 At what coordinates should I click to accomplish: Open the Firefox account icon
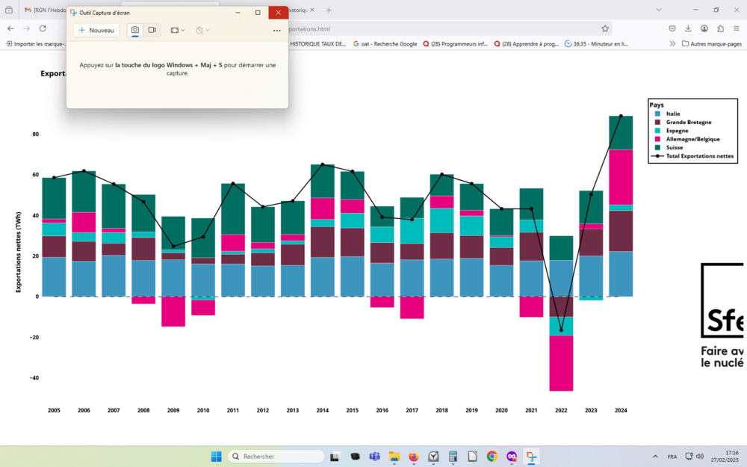(x=704, y=28)
